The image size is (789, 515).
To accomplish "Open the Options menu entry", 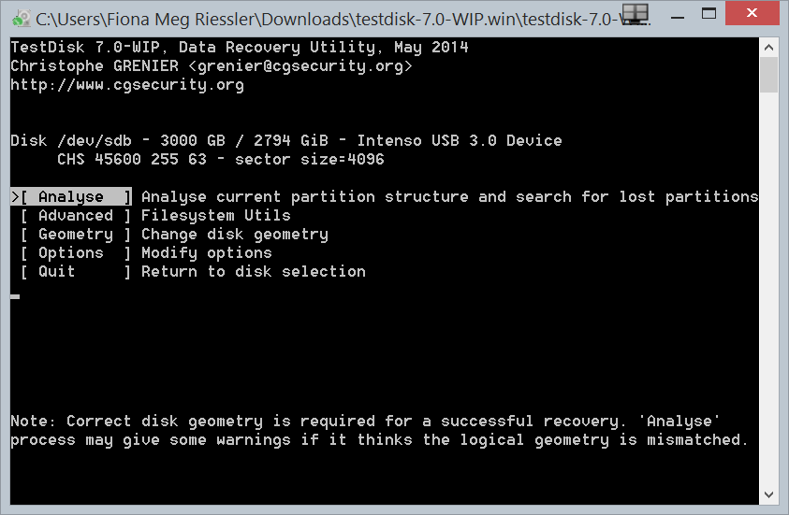I will pos(71,253).
